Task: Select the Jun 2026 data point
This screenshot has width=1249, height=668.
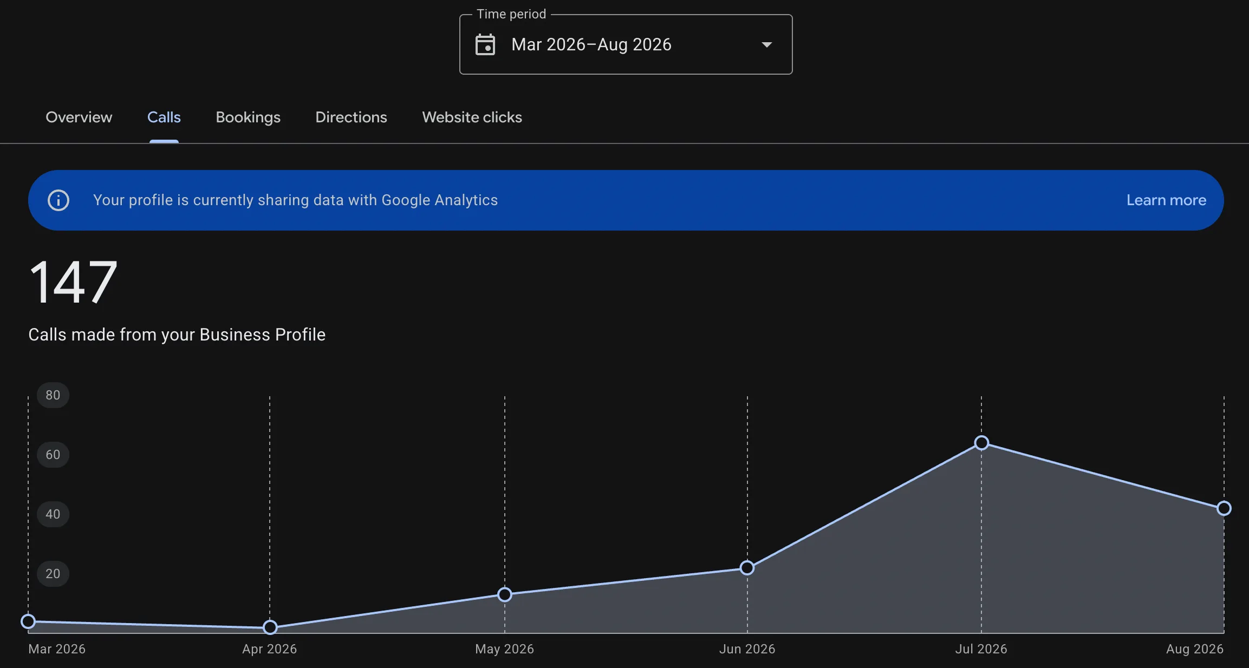Action: [x=747, y=568]
